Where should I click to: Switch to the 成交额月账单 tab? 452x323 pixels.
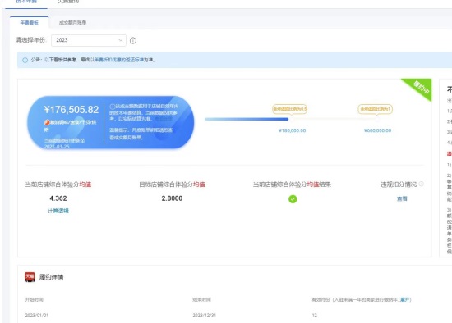pos(72,22)
